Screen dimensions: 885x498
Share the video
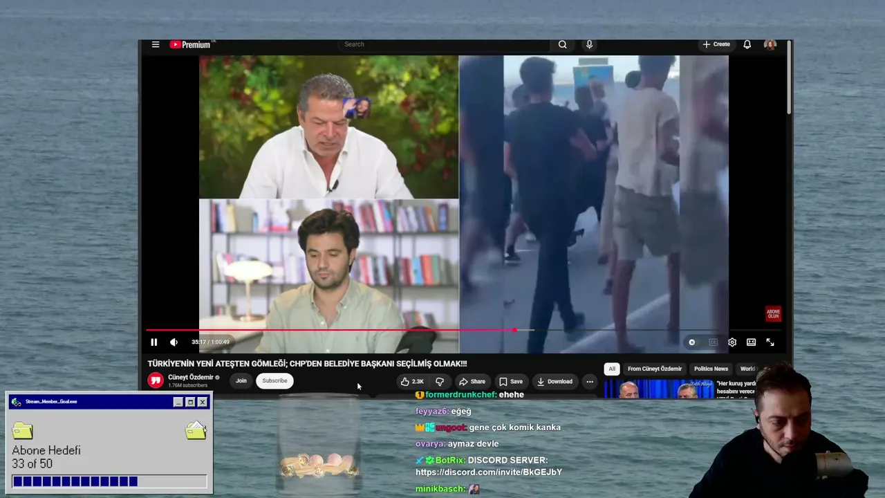coord(473,381)
